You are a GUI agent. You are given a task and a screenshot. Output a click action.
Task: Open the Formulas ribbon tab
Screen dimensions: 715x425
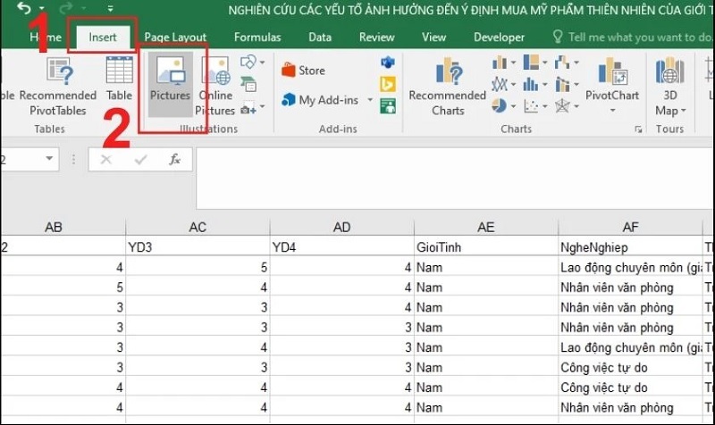(257, 37)
